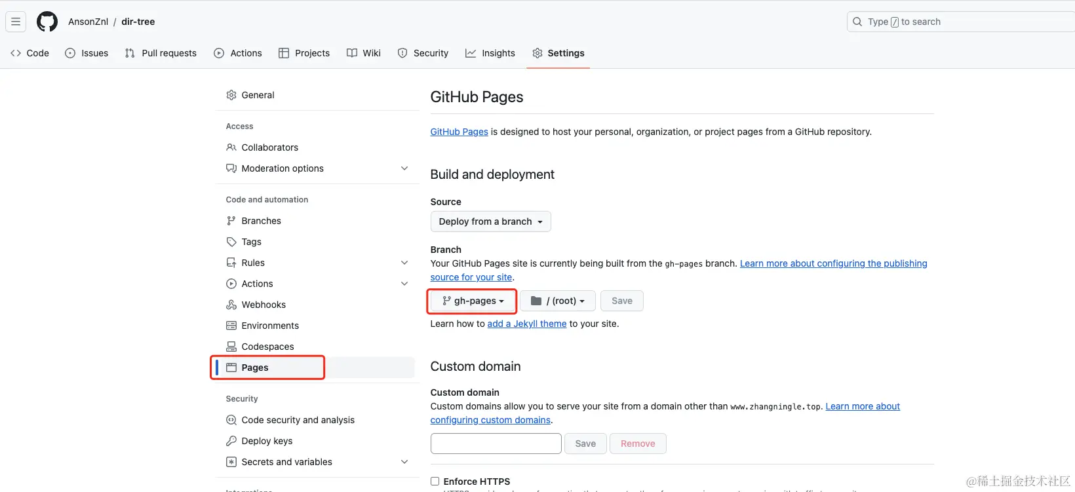
Task: Switch to the Wiki tab
Action: pos(364,53)
